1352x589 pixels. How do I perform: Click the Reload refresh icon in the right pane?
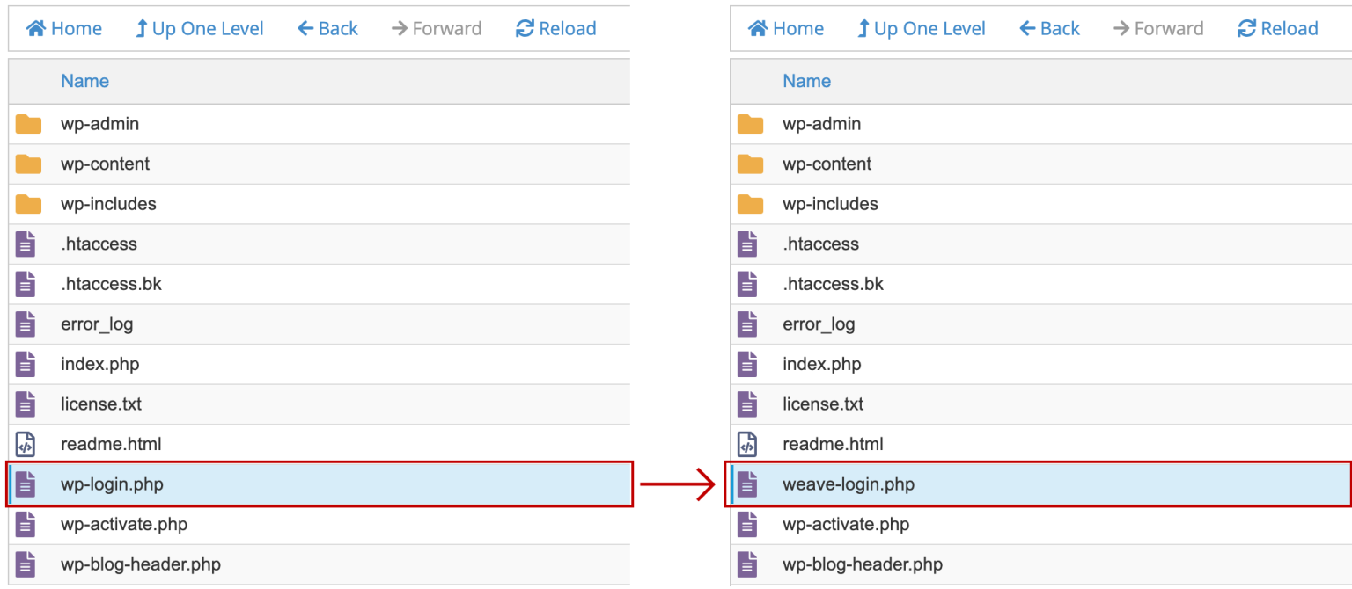[x=1245, y=27]
